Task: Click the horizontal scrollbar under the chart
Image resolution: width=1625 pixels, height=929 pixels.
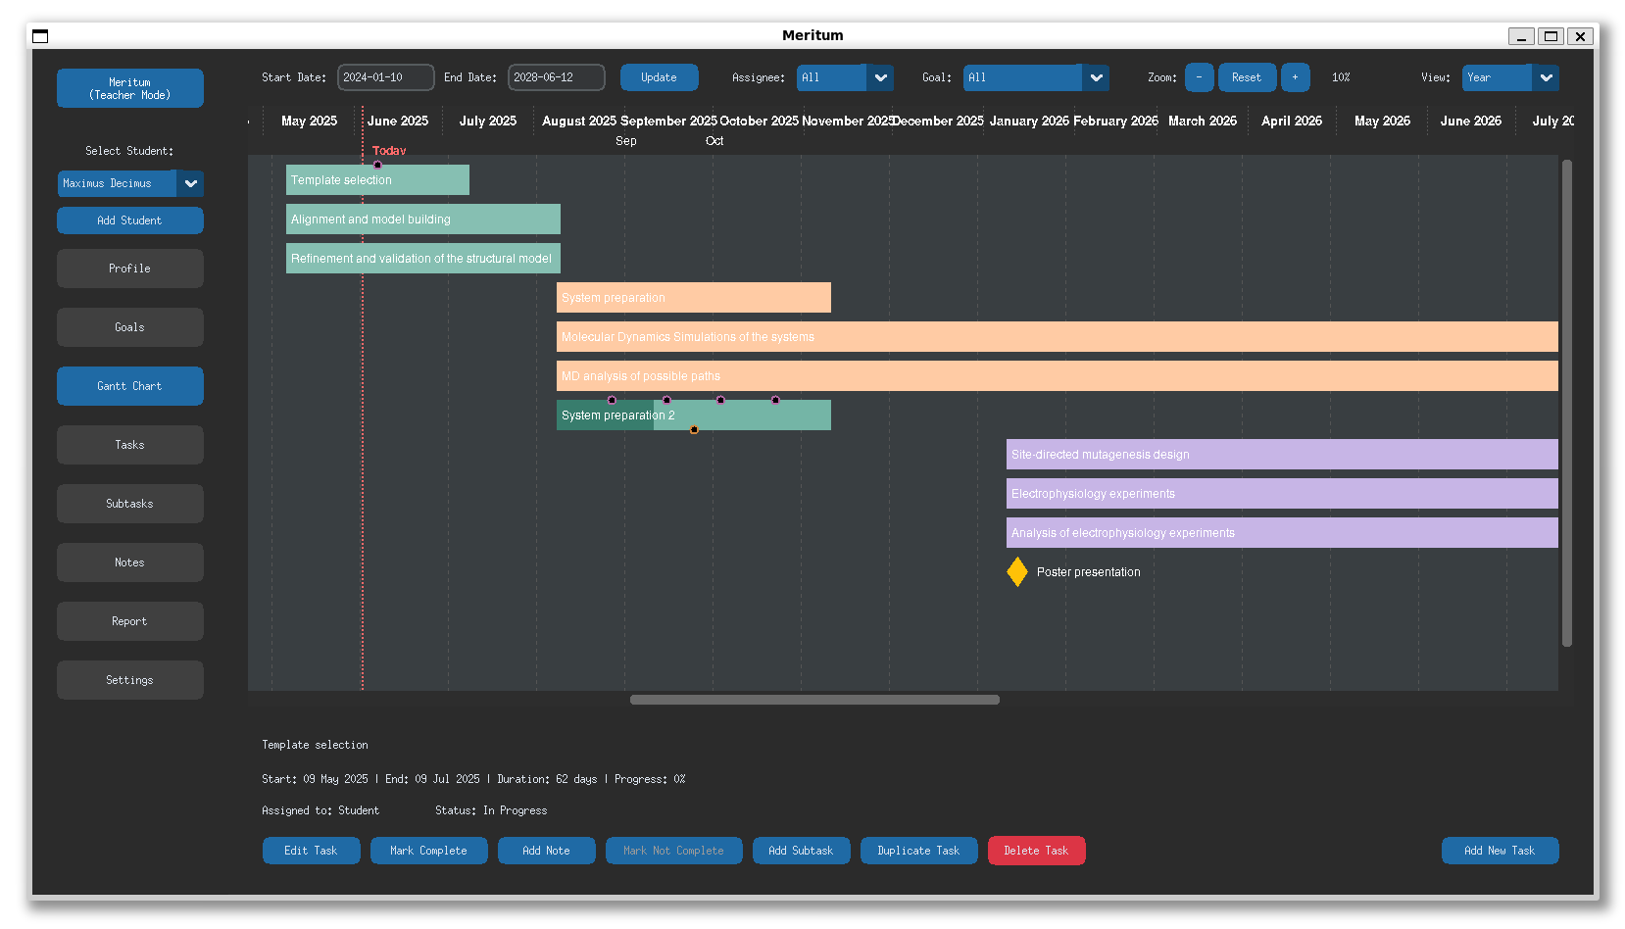Action: pos(814,700)
